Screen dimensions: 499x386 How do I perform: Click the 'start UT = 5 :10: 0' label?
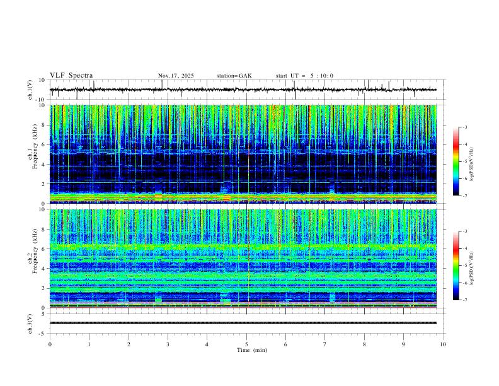coord(304,76)
